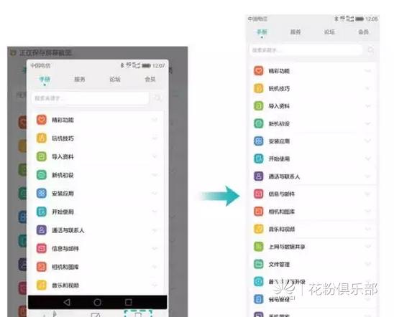The image size is (394, 317).
Task: Open 新机初设 label in left screenshot
Action: click(63, 175)
